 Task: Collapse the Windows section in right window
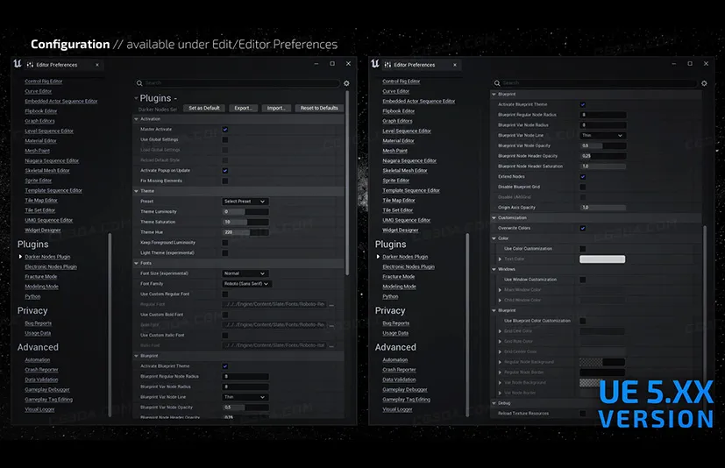pyautogui.click(x=494, y=269)
